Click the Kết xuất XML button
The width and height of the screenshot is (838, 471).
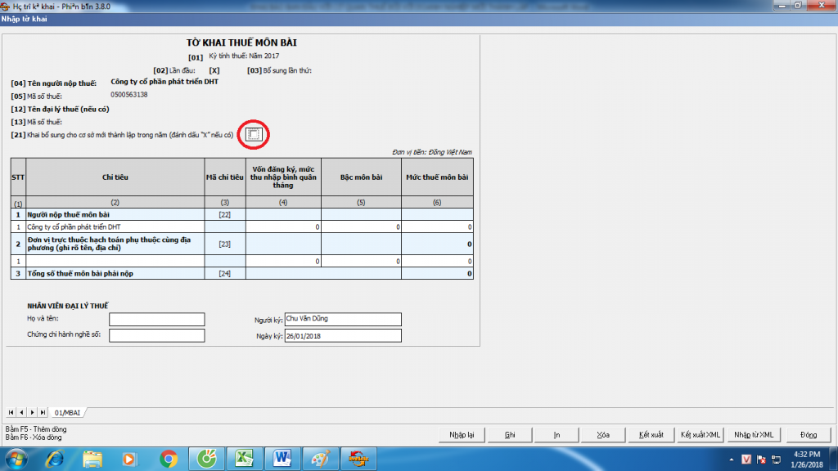coord(701,434)
